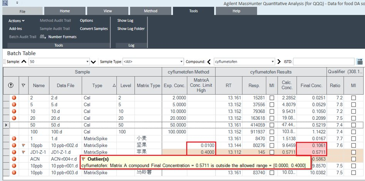This screenshot has height=181, width=365.
Task: Open Number Formats in the Tools group
Action: 58,37
